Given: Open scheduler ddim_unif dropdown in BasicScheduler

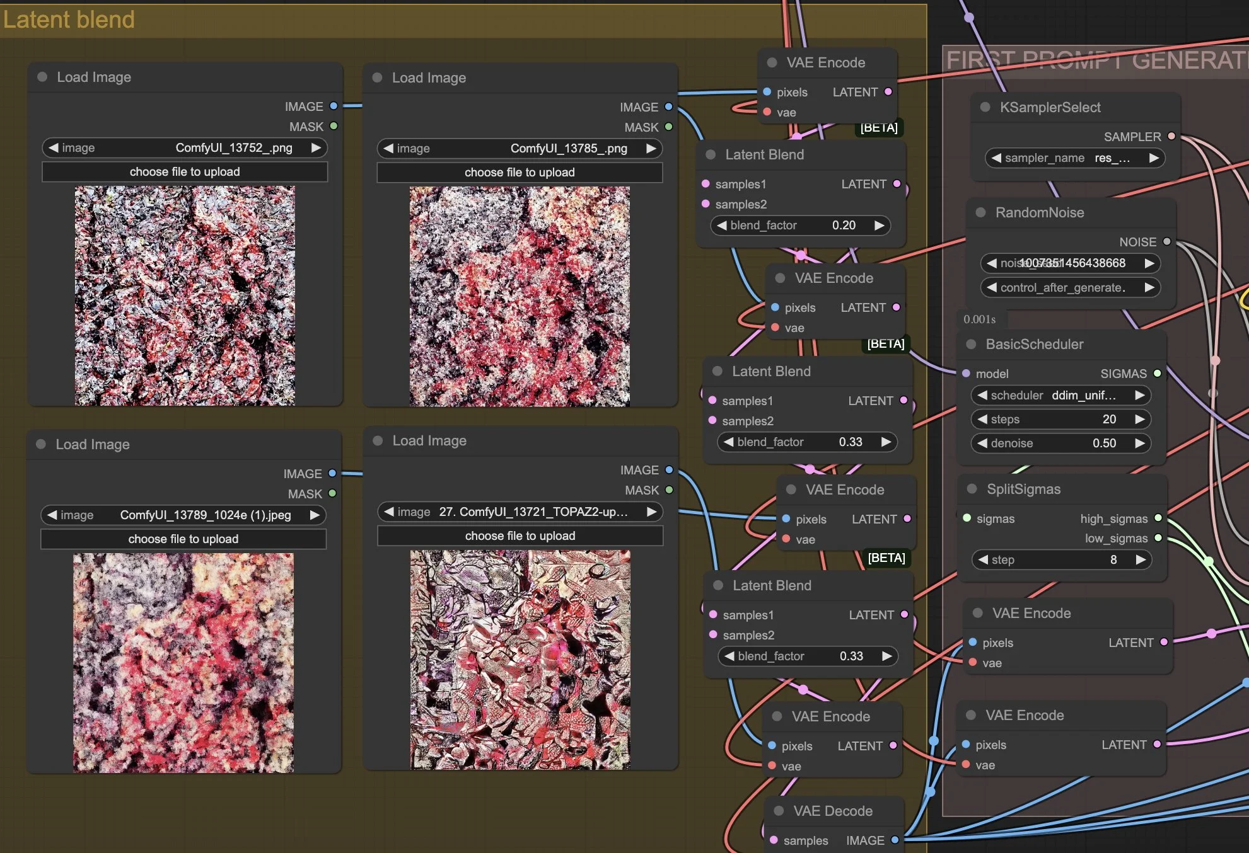Looking at the screenshot, I should [1060, 395].
